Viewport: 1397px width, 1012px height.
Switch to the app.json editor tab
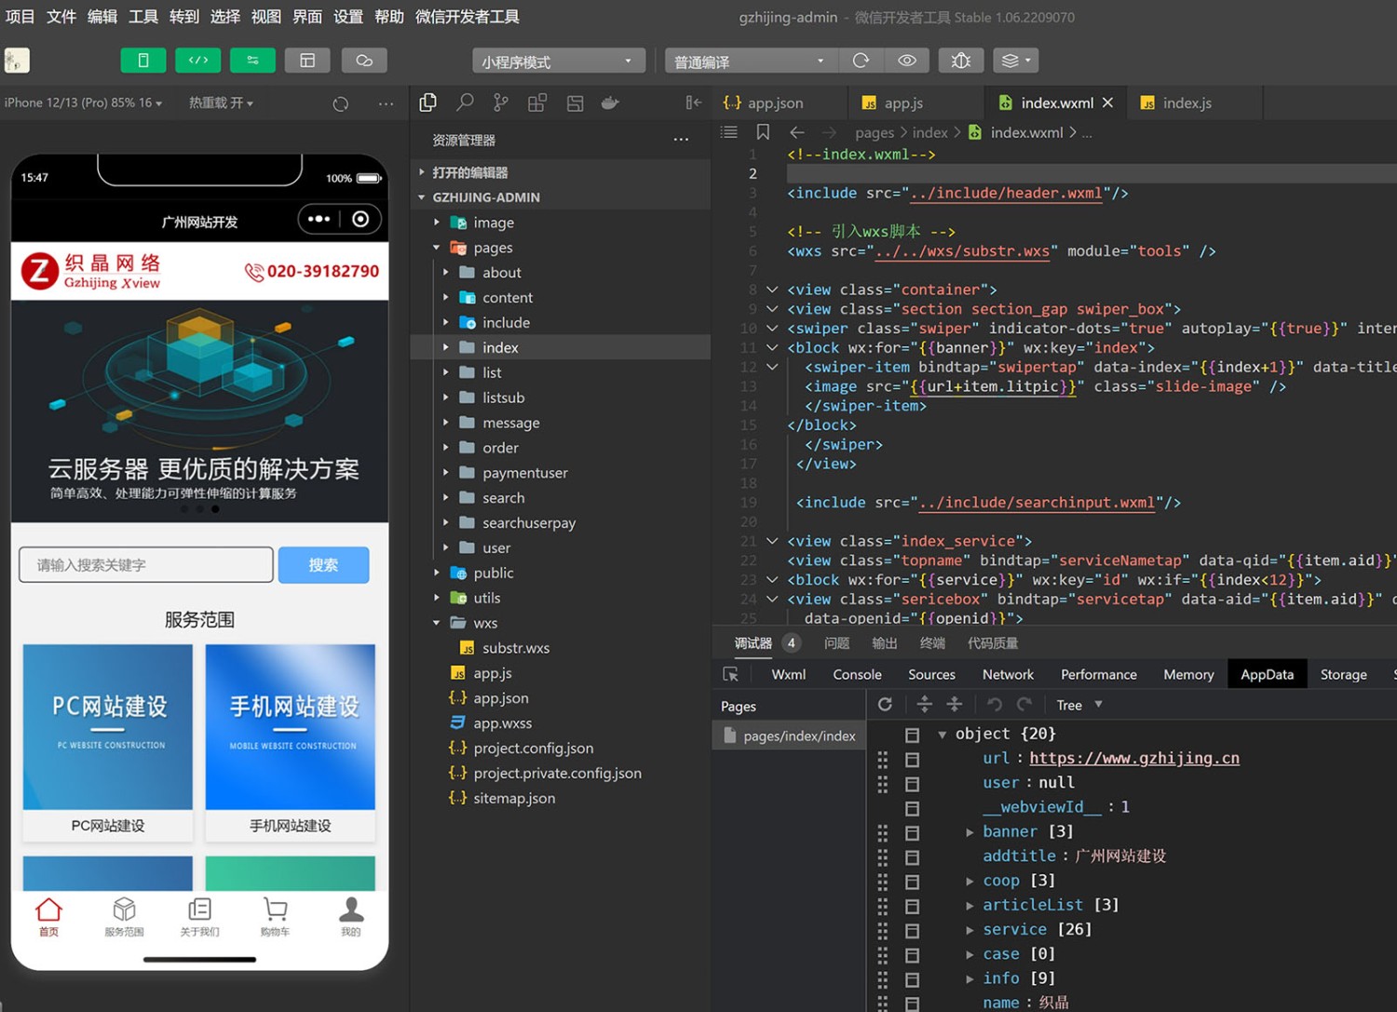[x=776, y=103]
